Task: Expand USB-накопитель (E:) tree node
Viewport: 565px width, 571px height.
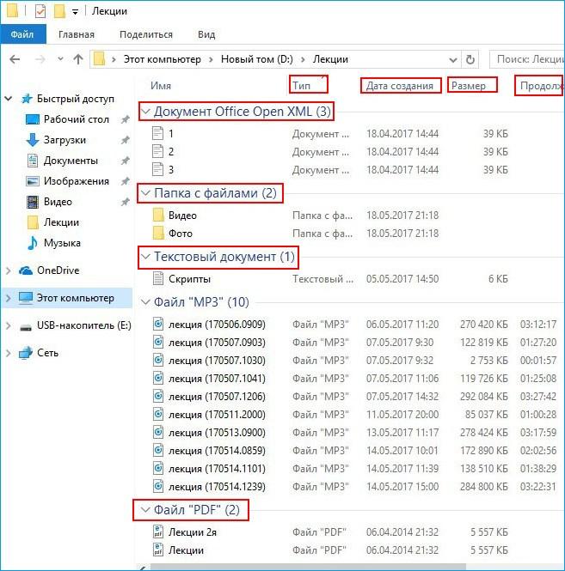Action: point(8,325)
